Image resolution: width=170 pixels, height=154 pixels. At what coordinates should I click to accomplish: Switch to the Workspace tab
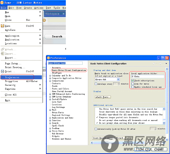point(52,14)
